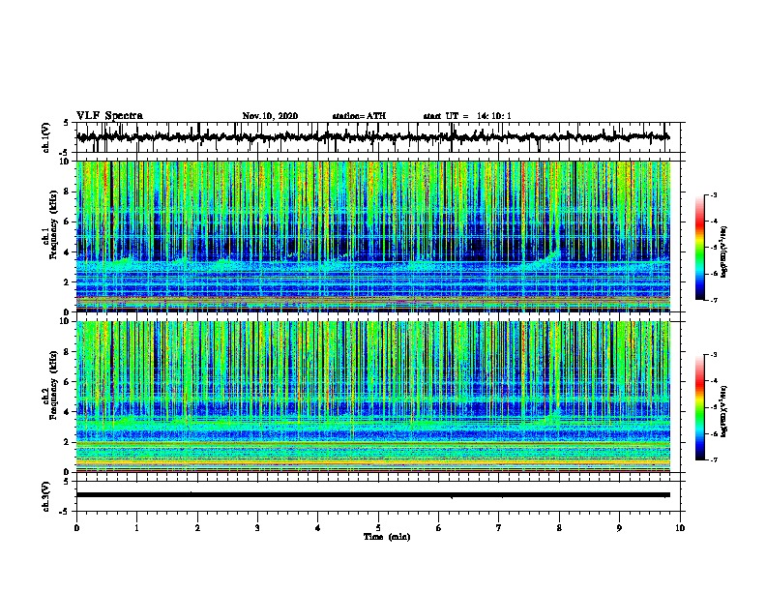The height and width of the screenshot is (592, 766).
Task: Click the ch.2 spectrogram color bar
Action: pyautogui.click(x=699, y=407)
